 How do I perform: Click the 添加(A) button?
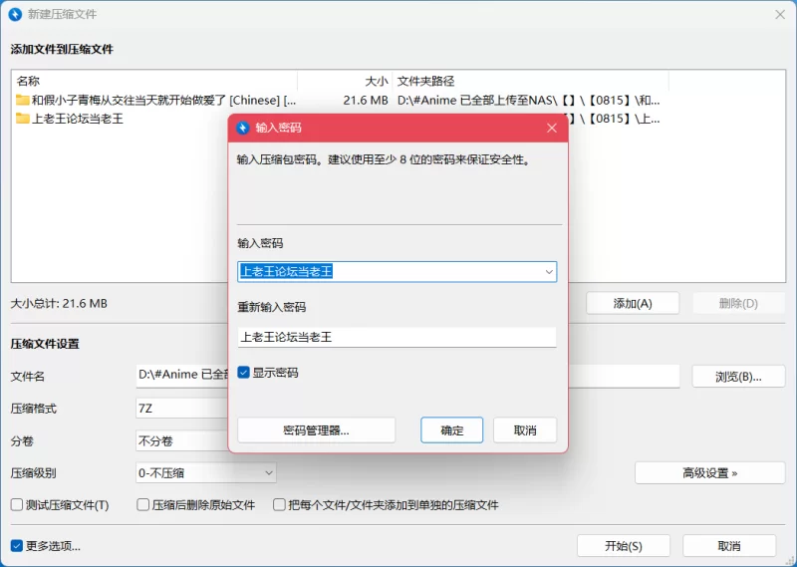633,304
